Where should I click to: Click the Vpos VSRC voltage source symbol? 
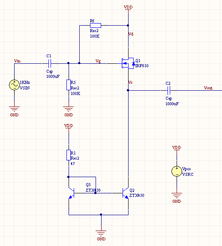[177, 171]
